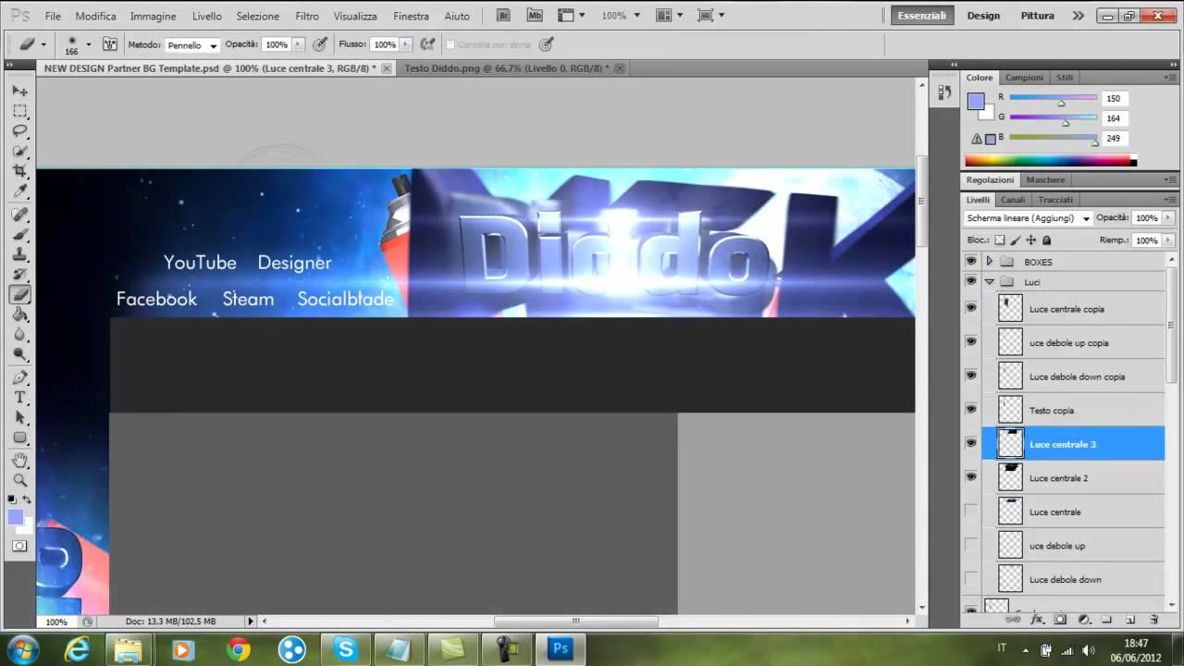Open the Immagine menu

coord(154,17)
